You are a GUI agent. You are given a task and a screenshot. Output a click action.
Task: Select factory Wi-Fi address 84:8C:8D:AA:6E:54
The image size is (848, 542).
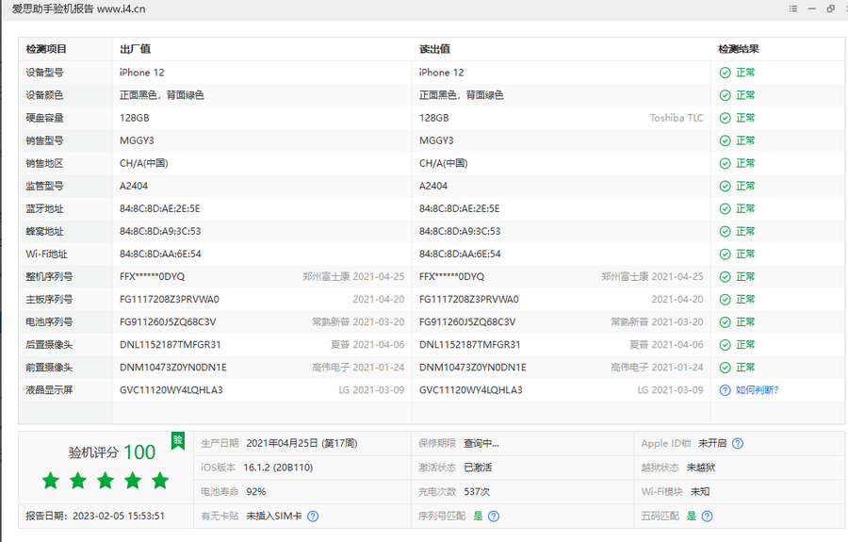point(160,255)
